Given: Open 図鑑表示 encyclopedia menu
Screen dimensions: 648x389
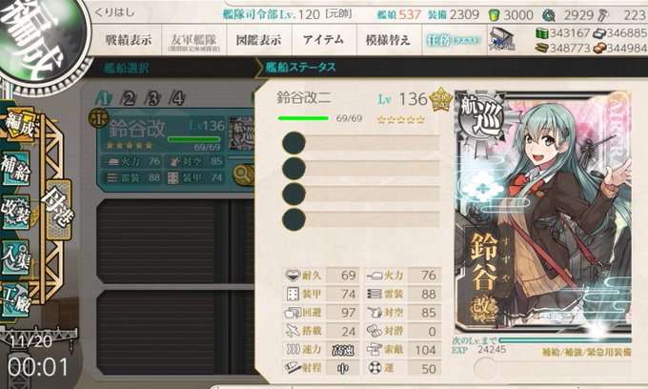Looking at the screenshot, I should (258, 40).
